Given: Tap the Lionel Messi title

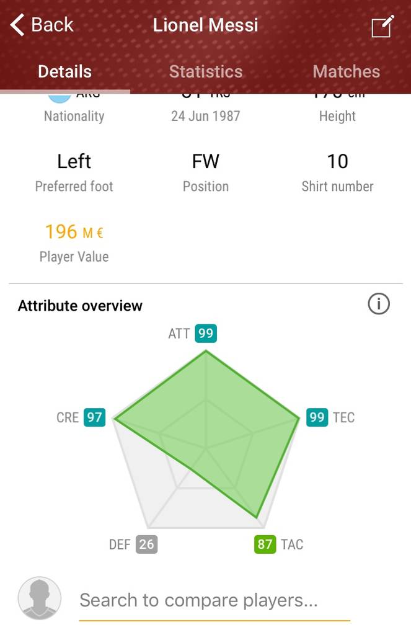Looking at the screenshot, I should [x=205, y=25].
